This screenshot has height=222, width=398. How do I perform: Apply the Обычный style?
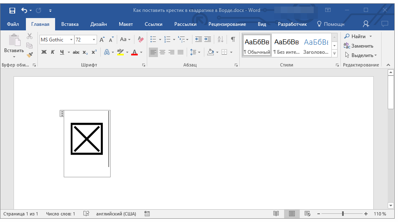(257, 45)
